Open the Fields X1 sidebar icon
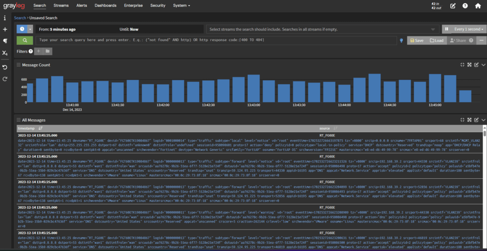Viewport: 487px width, 251px height. click(x=5, y=53)
